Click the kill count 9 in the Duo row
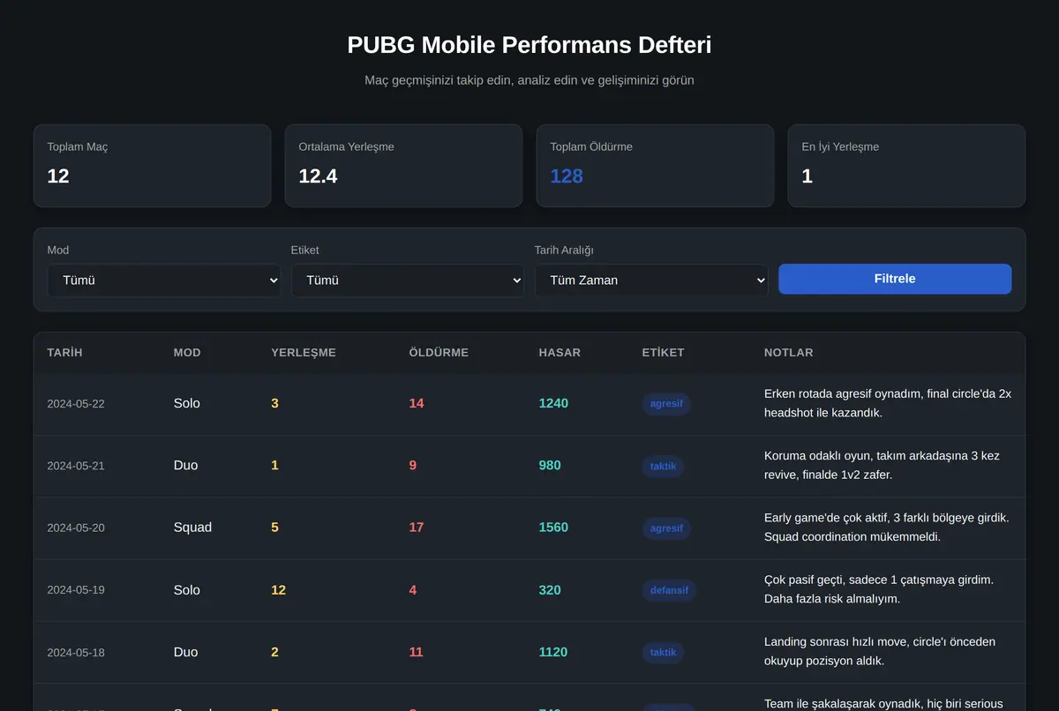 tap(413, 465)
